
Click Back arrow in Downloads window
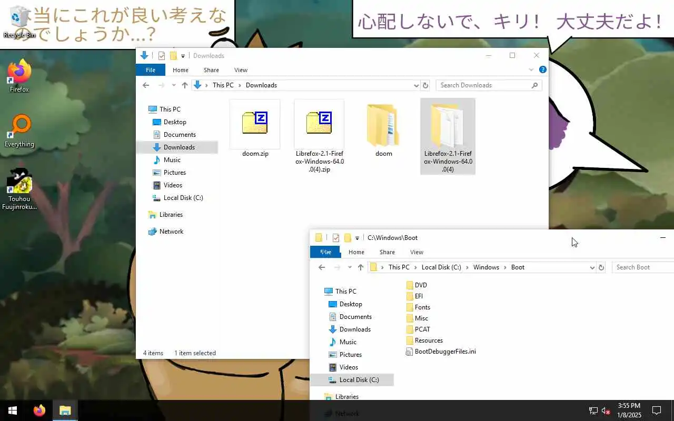tap(146, 85)
